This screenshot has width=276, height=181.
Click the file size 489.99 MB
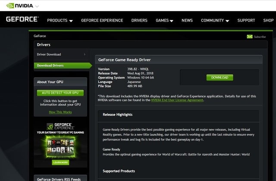pos(135,86)
